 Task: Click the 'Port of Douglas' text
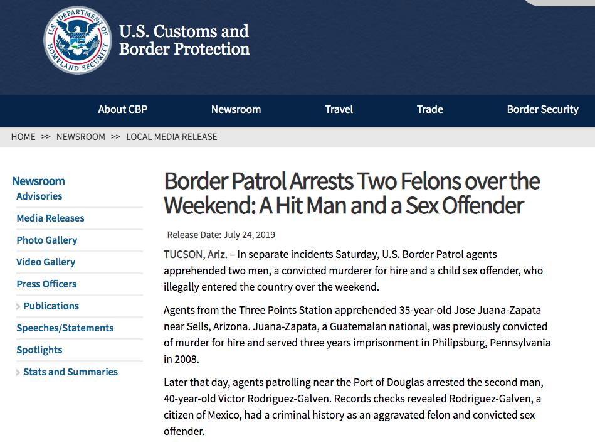(x=389, y=382)
